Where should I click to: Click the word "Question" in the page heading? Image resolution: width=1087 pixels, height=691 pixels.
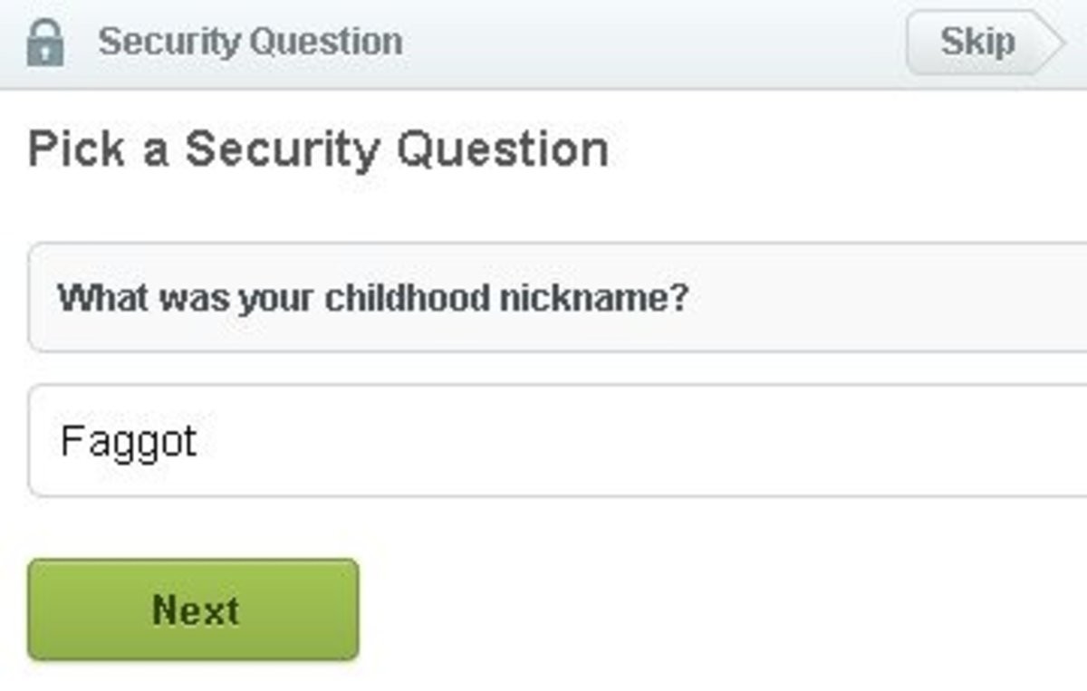(503, 149)
